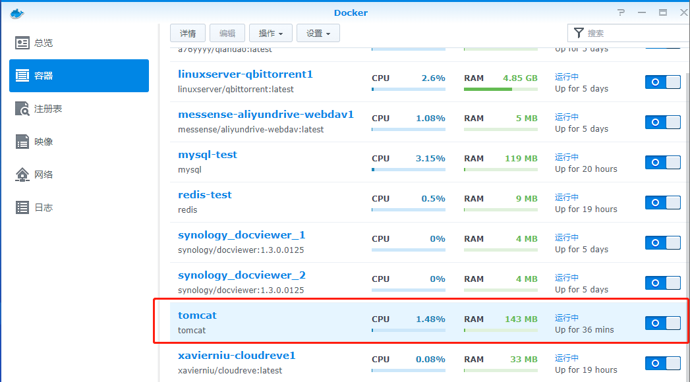This screenshot has height=382, width=690.
Task: Select the 容器 container tab
Action: coord(79,76)
